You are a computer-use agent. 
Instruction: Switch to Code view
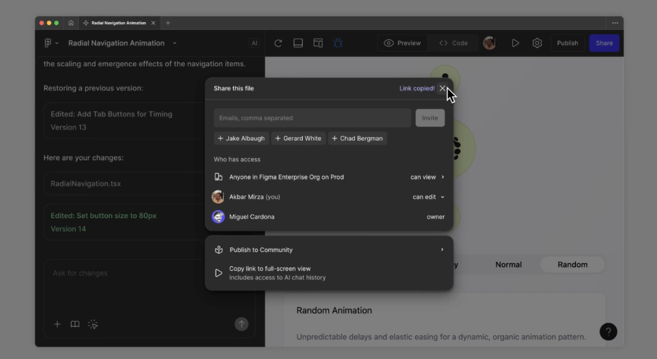453,43
